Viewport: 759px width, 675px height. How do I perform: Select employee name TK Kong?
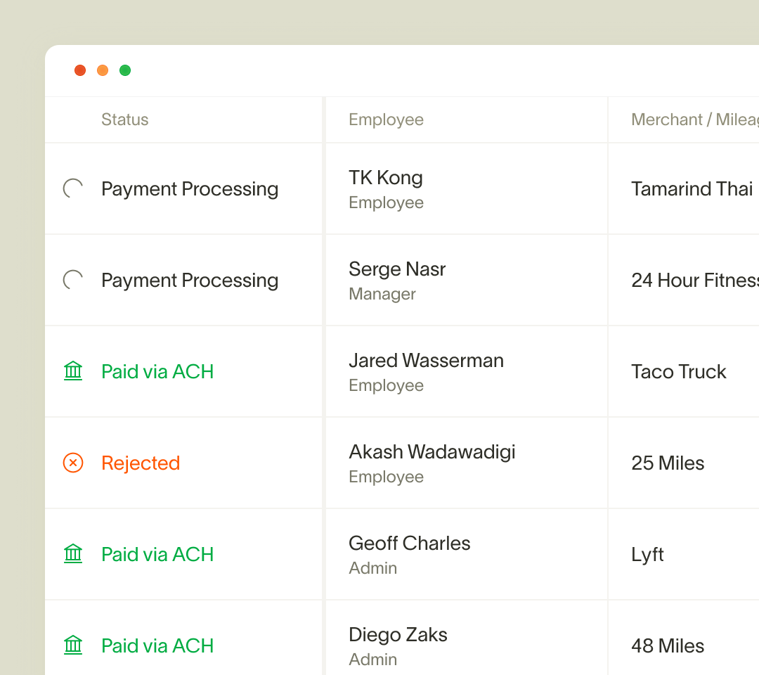click(x=386, y=178)
